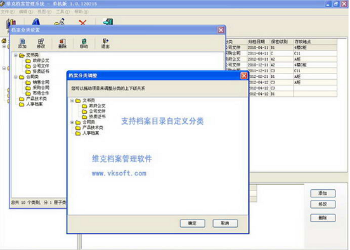This screenshot has width=350, height=250.
Task: Select 政府公文 in 档案分类调整 dialog tree
Action: click(x=97, y=106)
